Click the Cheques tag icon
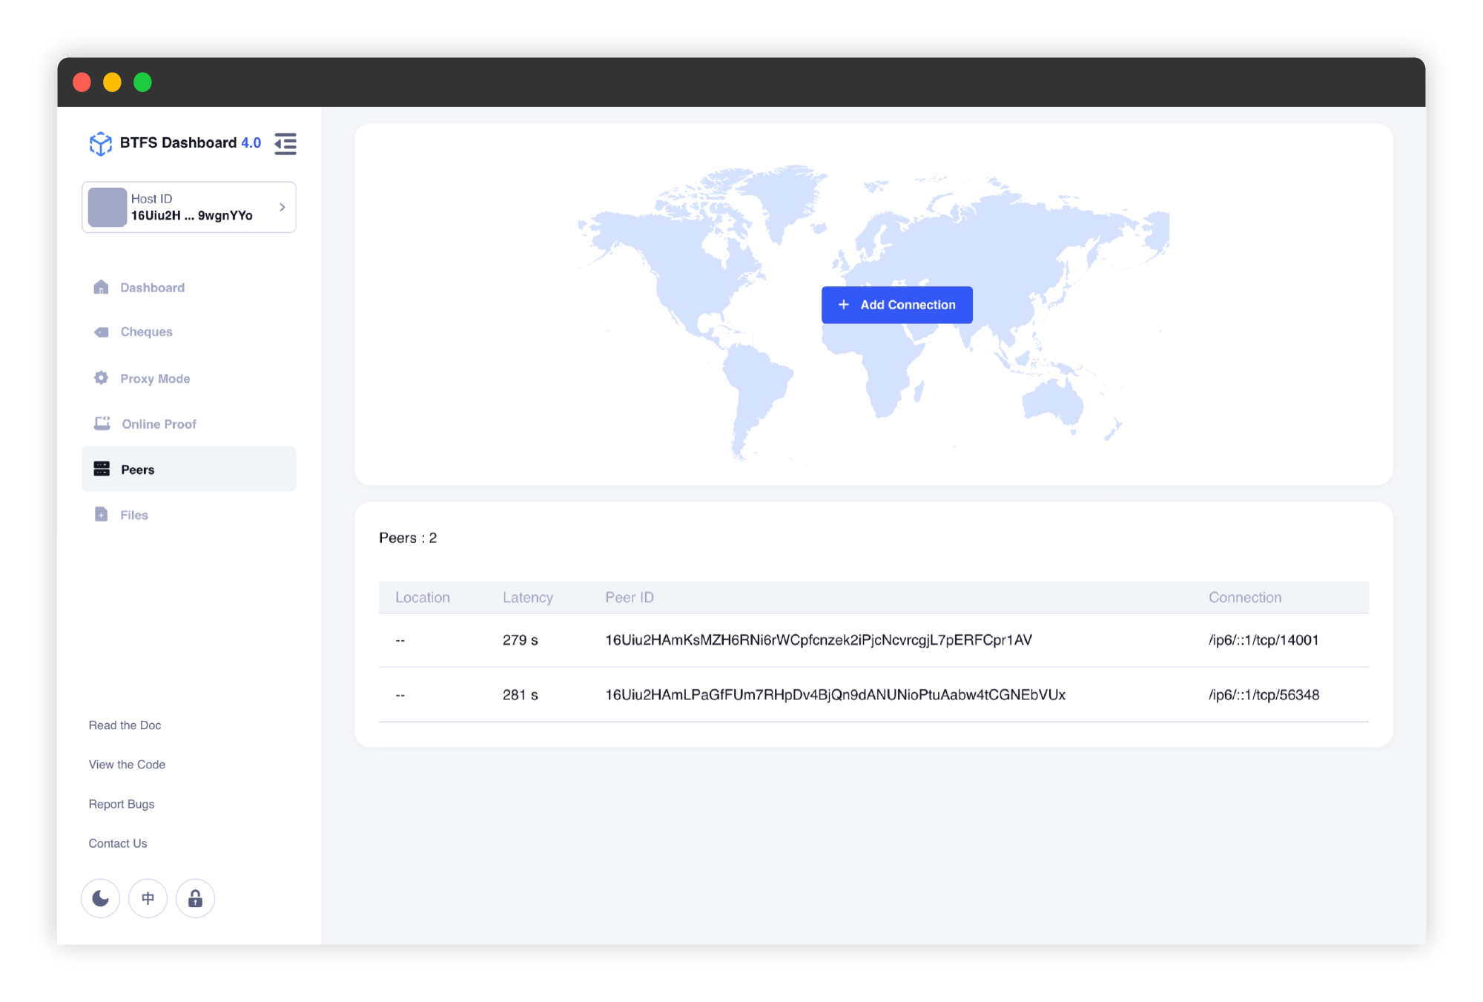Screen dimensions: 1483x1002 click(x=102, y=332)
